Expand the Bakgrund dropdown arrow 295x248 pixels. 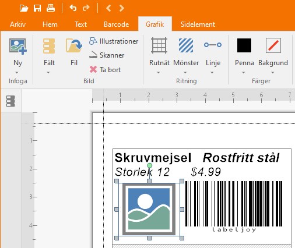[x=273, y=72]
